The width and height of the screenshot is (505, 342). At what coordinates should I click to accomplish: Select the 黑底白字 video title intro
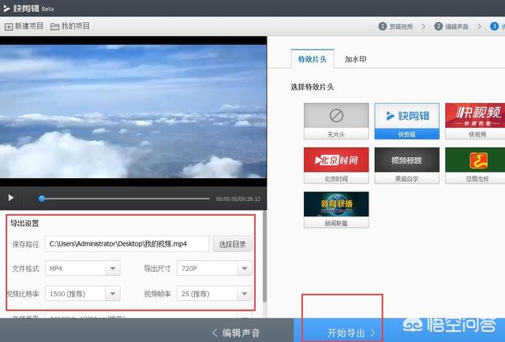pyautogui.click(x=407, y=165)
